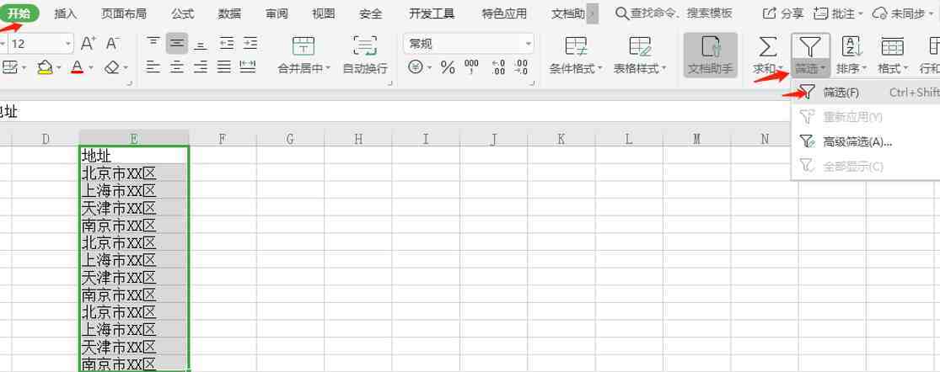Viewport: 940px width, 372px height.
Task: Click the 查找命令、搜索模板 search box
Action: [x=674, y=13]
